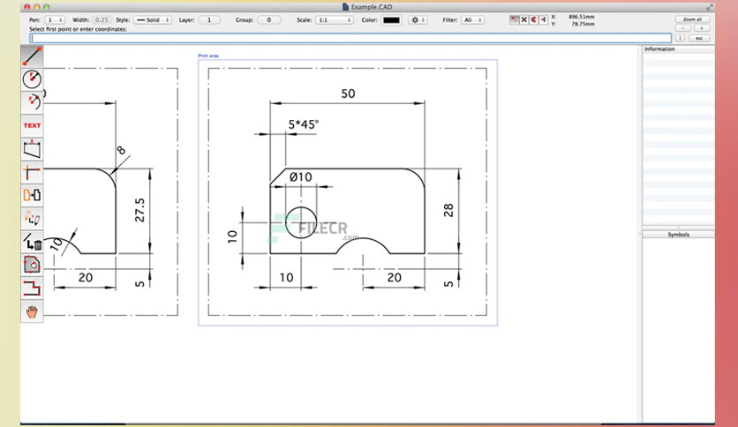
Task: Select the Arc drawing tool
Action: pos(32,102)
